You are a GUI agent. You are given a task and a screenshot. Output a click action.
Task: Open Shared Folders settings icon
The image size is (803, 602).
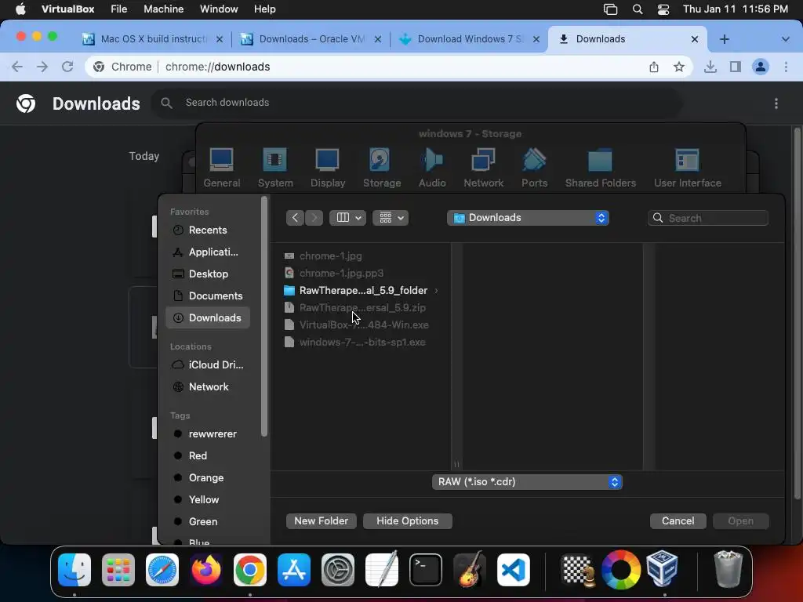[x=600, y=168]
